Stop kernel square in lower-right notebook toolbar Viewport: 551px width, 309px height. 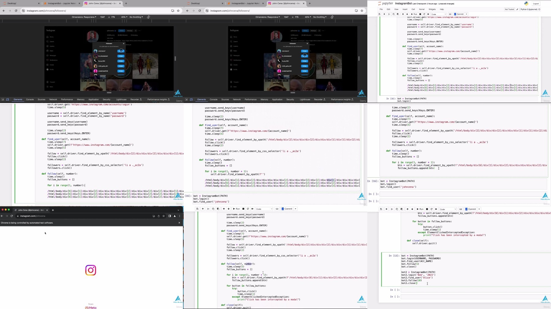427,209
